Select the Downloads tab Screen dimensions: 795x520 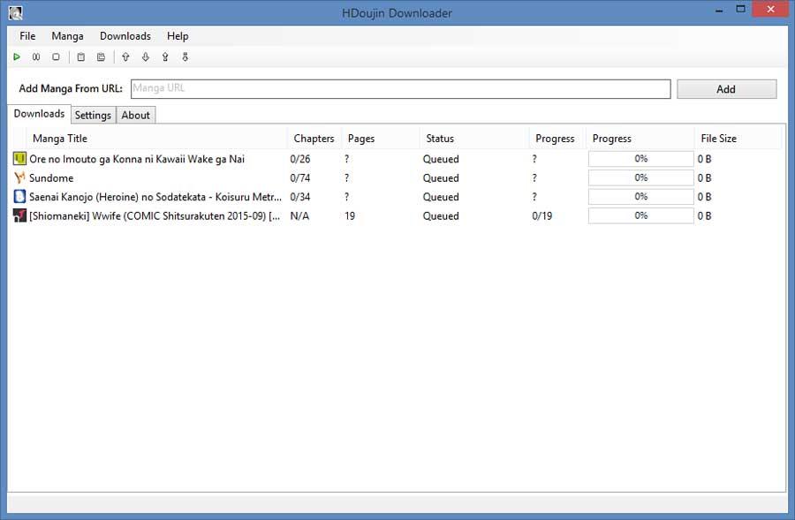click(39, 114)
